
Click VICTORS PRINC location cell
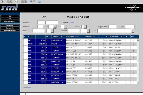[x=75, y=54]
